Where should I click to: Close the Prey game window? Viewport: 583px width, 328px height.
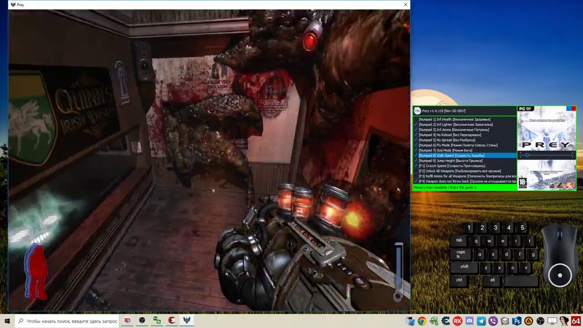[405, 5]
